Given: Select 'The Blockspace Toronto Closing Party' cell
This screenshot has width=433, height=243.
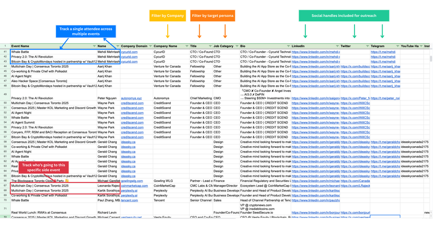Looking at the screenshot, I should coord(53,181).
